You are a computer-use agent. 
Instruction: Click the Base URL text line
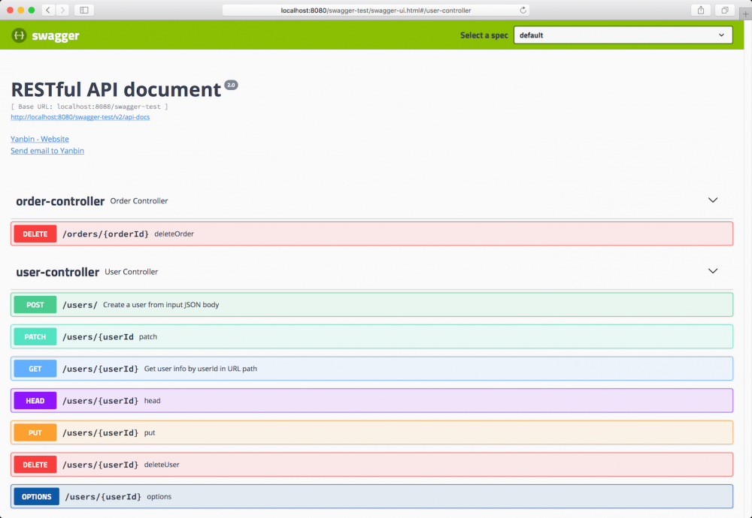coord(89,107)
